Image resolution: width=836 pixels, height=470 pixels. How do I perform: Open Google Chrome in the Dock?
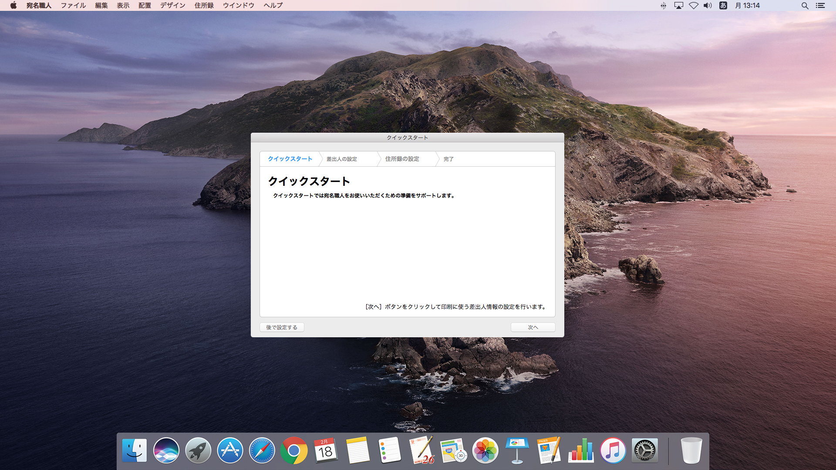(294, 450)
